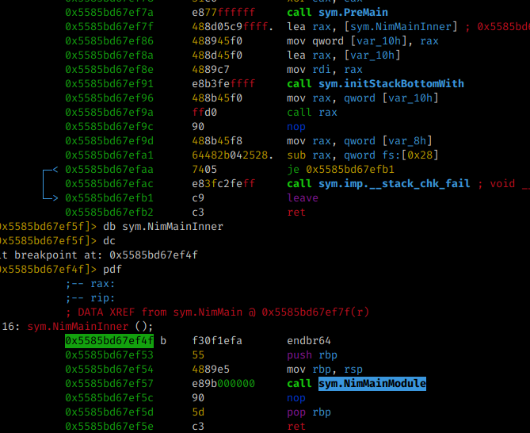Image resolution: width=530 pixels, height=433 pixels.
Task: Click the 'db sym.NimMainInner' command line
Action: point(163,227)
